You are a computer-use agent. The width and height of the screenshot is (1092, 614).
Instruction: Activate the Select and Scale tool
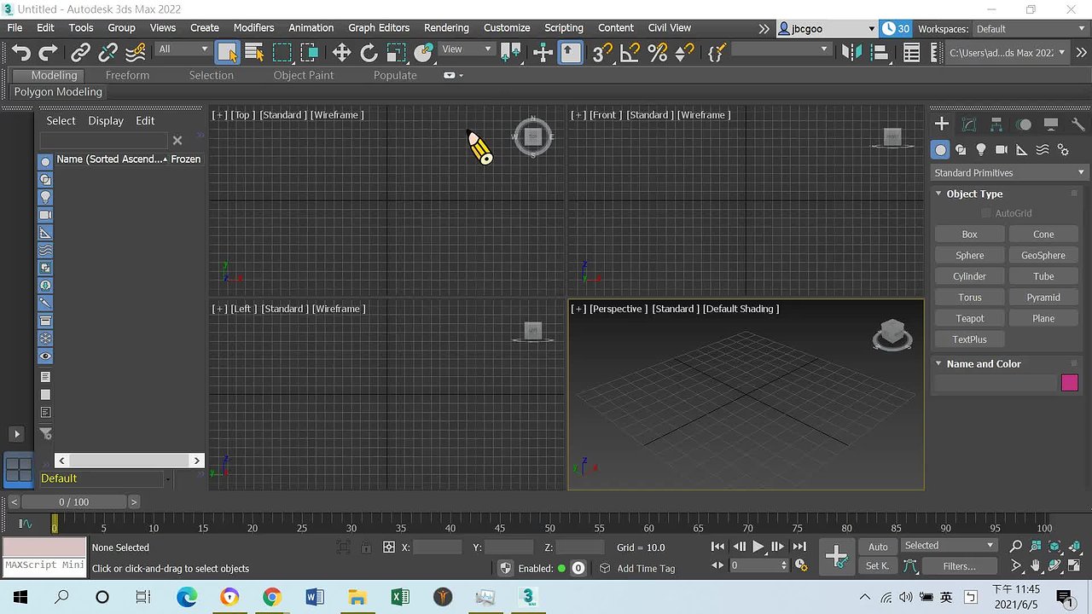(396, 53)
